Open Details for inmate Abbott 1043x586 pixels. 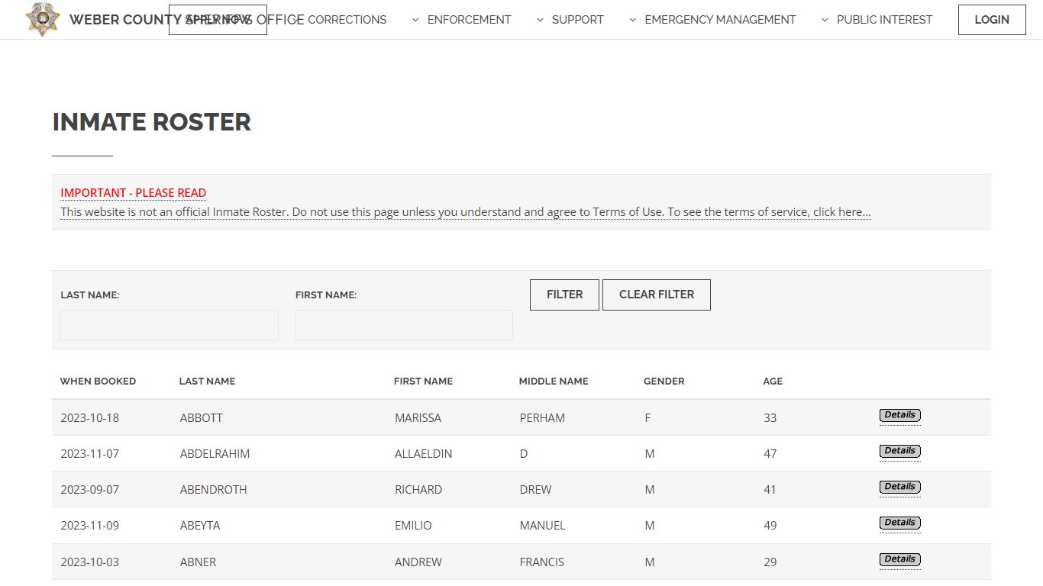tap(899, 415)
